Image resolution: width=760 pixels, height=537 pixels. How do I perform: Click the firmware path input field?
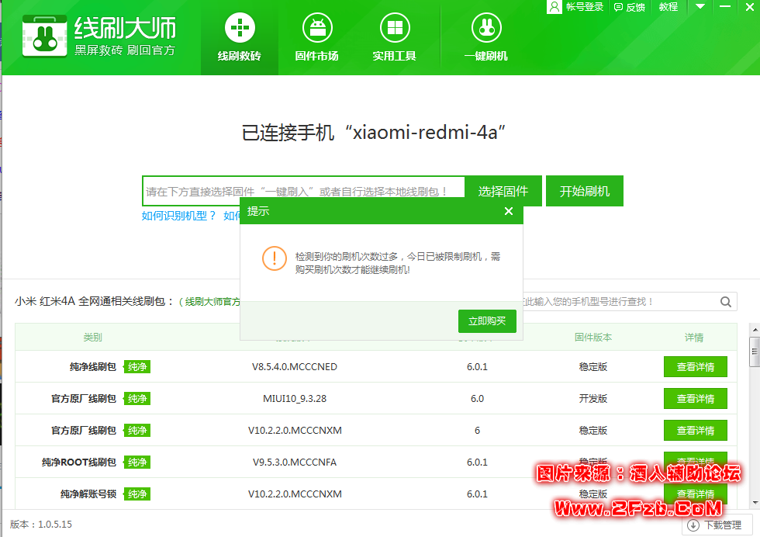click(x=302, y=191)
